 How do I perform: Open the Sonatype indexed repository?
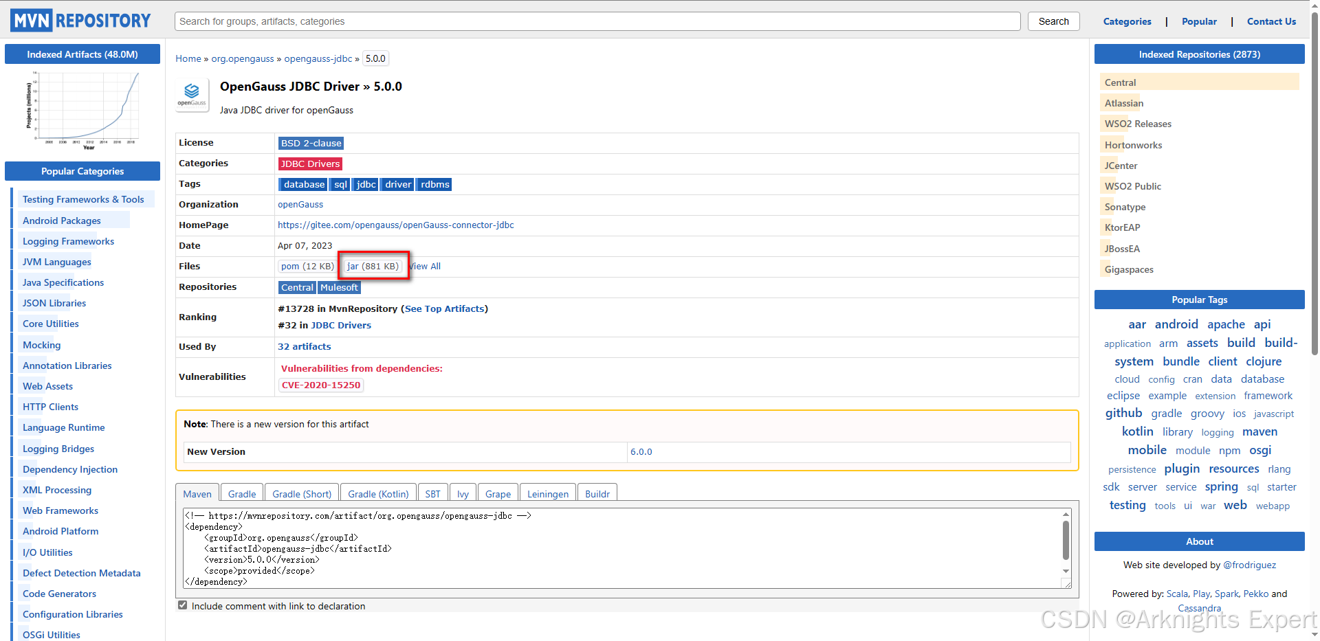pyautogui.click(x=1125, y=207)
